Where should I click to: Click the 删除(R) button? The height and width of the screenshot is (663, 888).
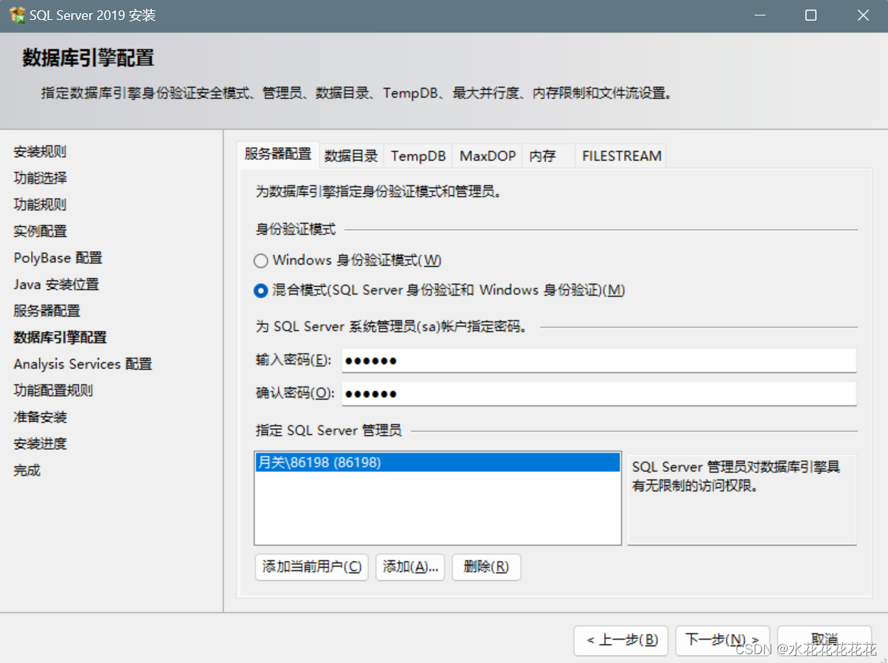(x=486, y=567)
